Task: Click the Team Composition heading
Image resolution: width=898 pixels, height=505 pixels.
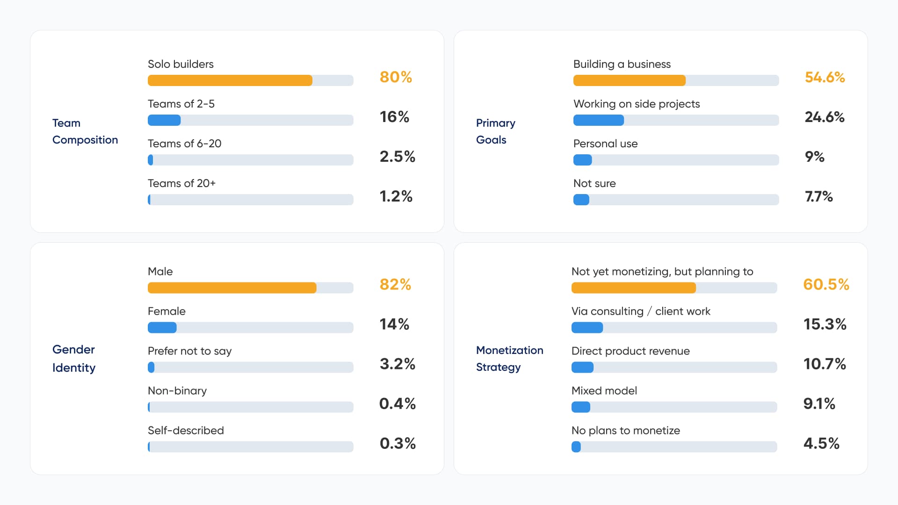Action: (x=85, y=131)
